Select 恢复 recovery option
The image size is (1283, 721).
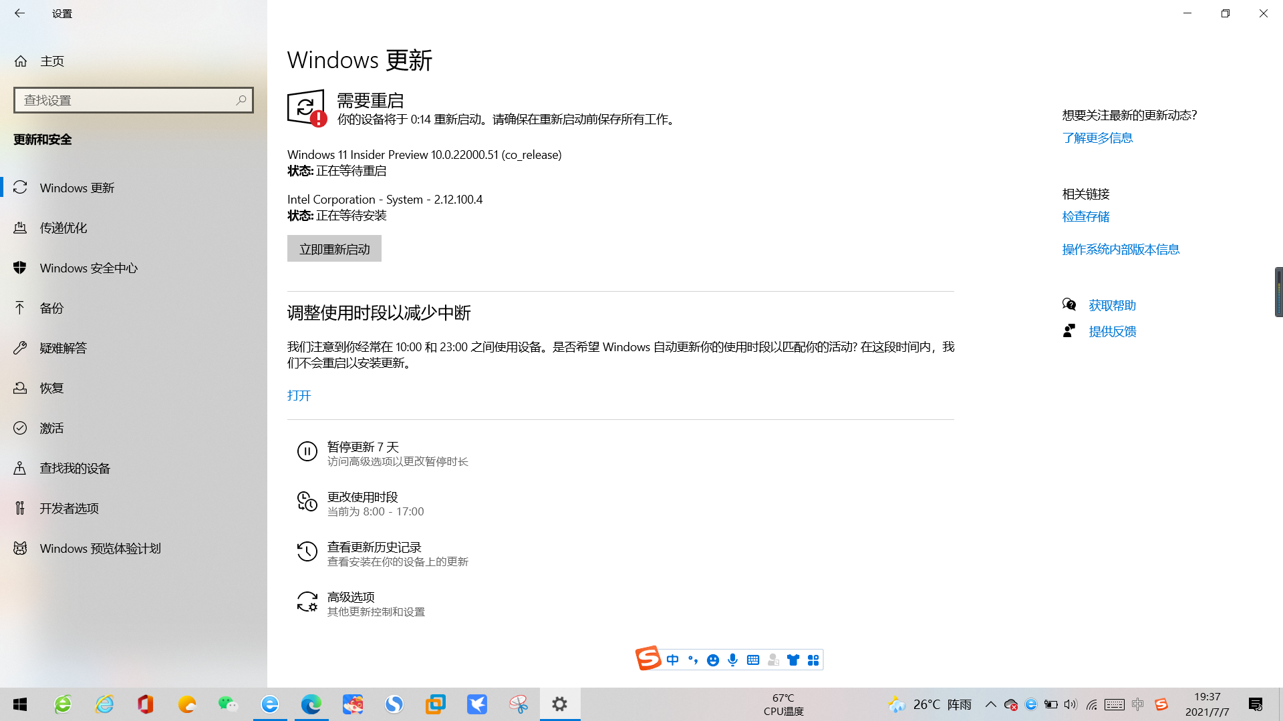[134, 388]
